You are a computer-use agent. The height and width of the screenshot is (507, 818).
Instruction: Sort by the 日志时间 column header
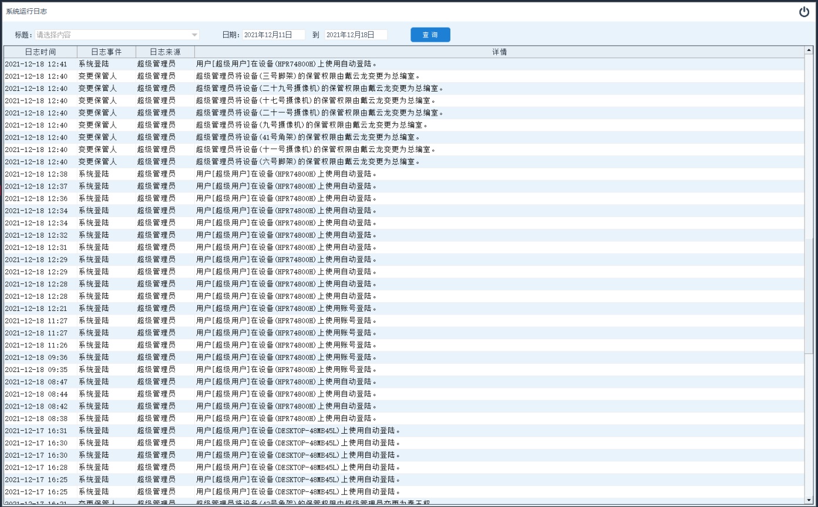41,52
